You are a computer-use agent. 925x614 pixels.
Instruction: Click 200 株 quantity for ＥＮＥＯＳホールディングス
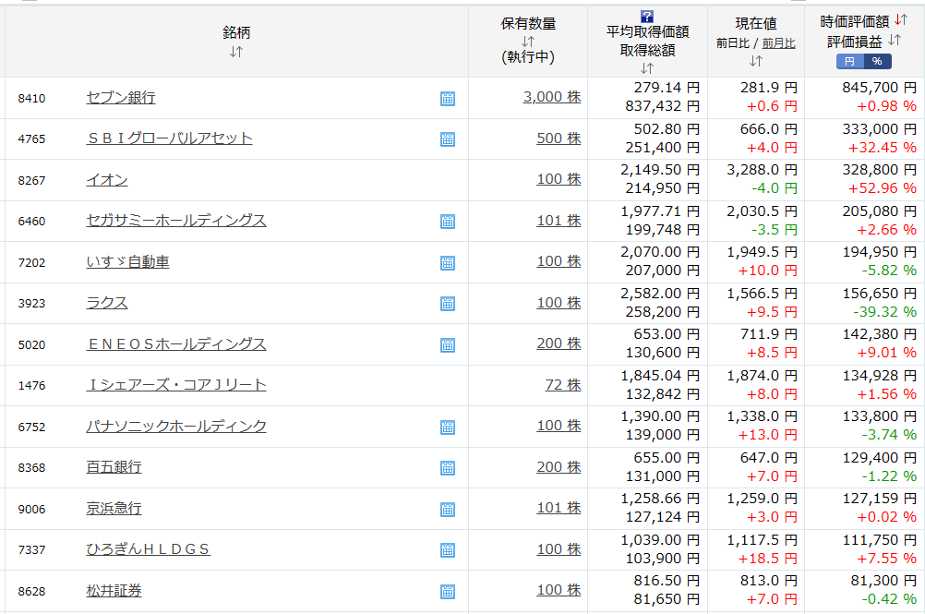[x=559, y=343]
